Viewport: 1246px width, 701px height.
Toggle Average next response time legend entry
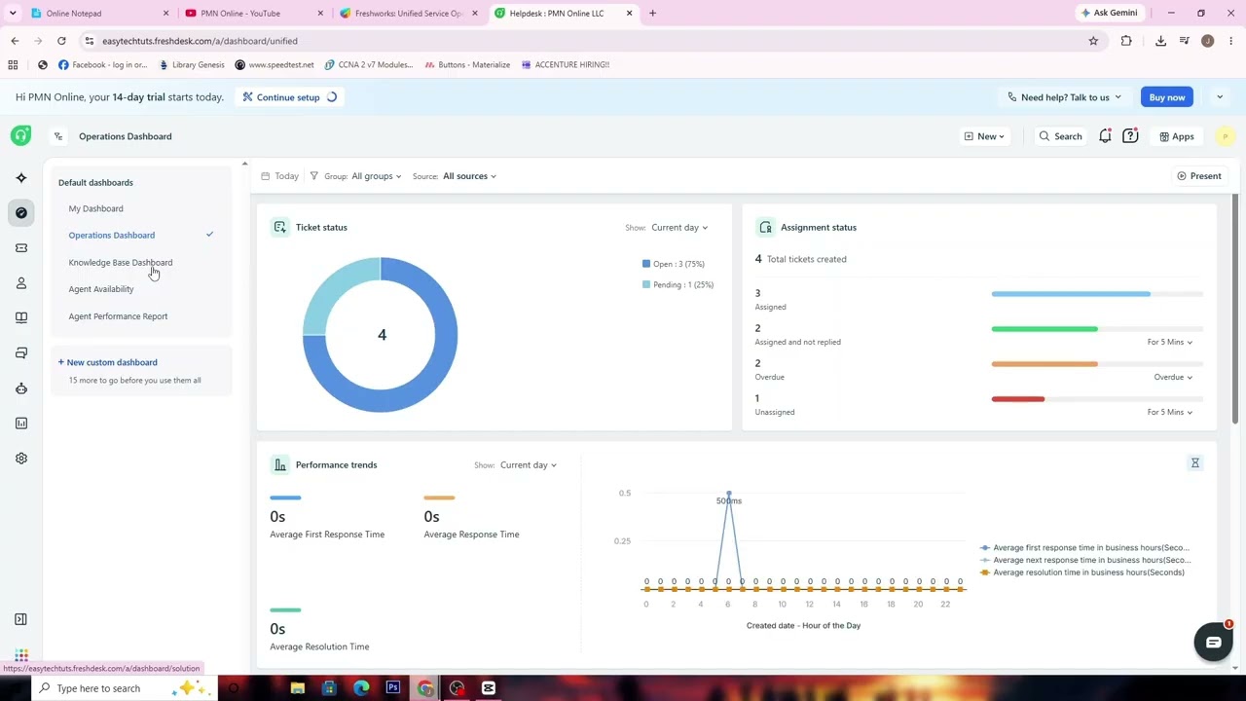[1084, 560]
